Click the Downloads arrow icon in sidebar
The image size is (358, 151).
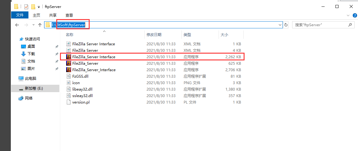coord(23,54)
